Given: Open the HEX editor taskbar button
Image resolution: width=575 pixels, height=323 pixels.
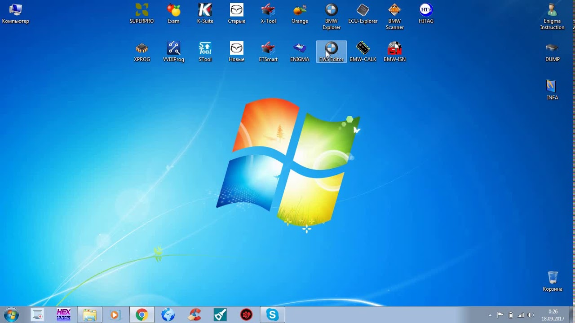Looking at the screenshot, I should coord(64,315).
